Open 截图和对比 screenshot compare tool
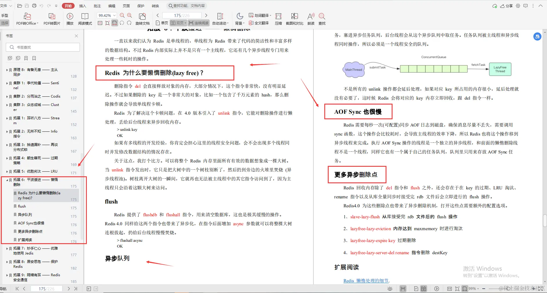This screenshot has width=547, height=293. coord(295,19)
